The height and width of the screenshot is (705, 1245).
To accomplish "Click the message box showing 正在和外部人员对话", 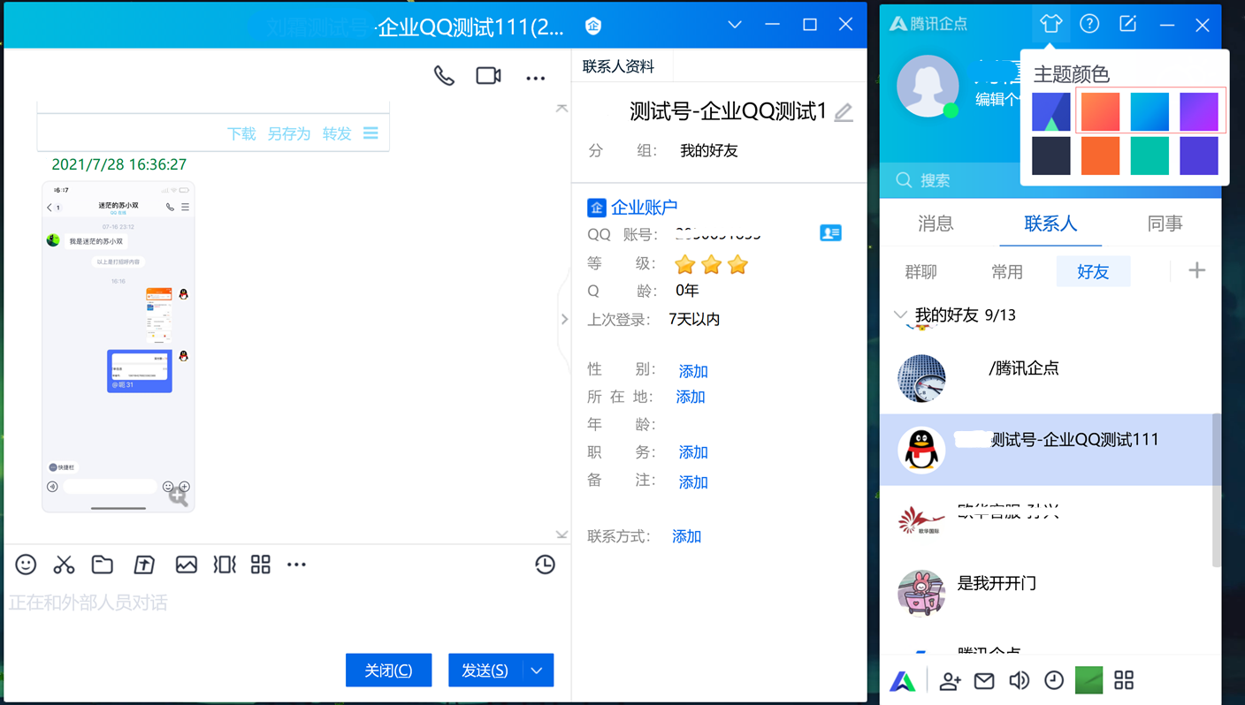I will coord(287,616).
